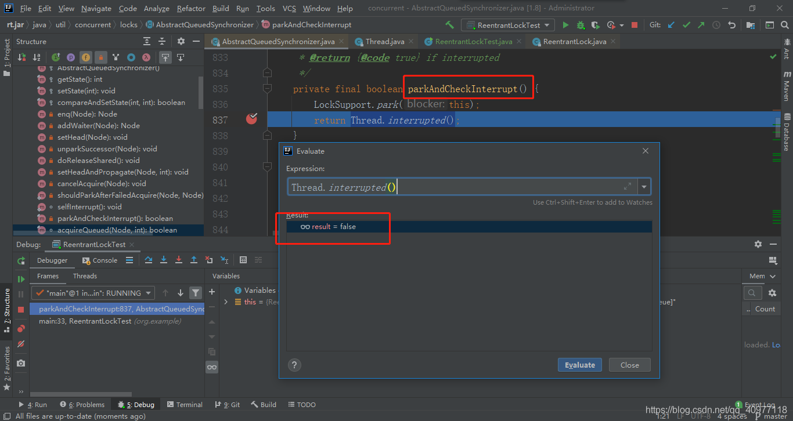The height and width of the screenshot is (421, 793).
Task: Toggle Sort Alphabetically in Structure panel
Action: [x=37, y=57]
